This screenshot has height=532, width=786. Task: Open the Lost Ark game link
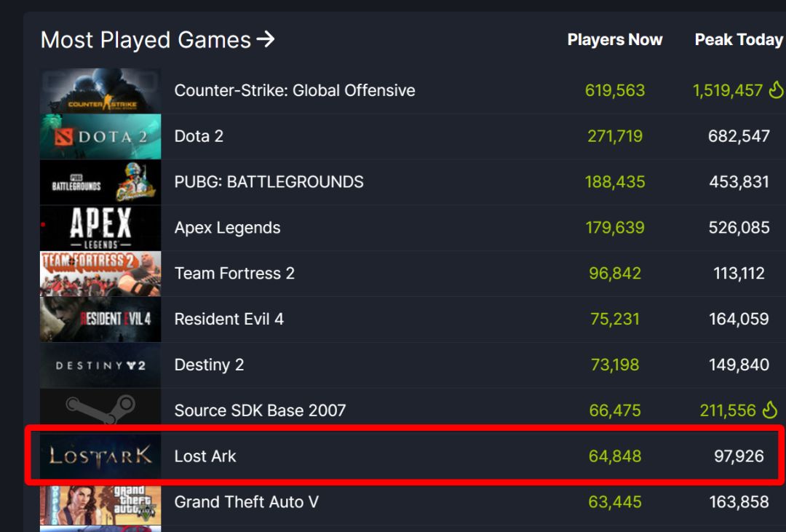pyautogui.click(x=205, y=456)
